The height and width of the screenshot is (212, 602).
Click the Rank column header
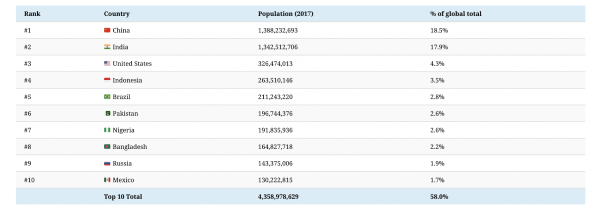point(32,14)
